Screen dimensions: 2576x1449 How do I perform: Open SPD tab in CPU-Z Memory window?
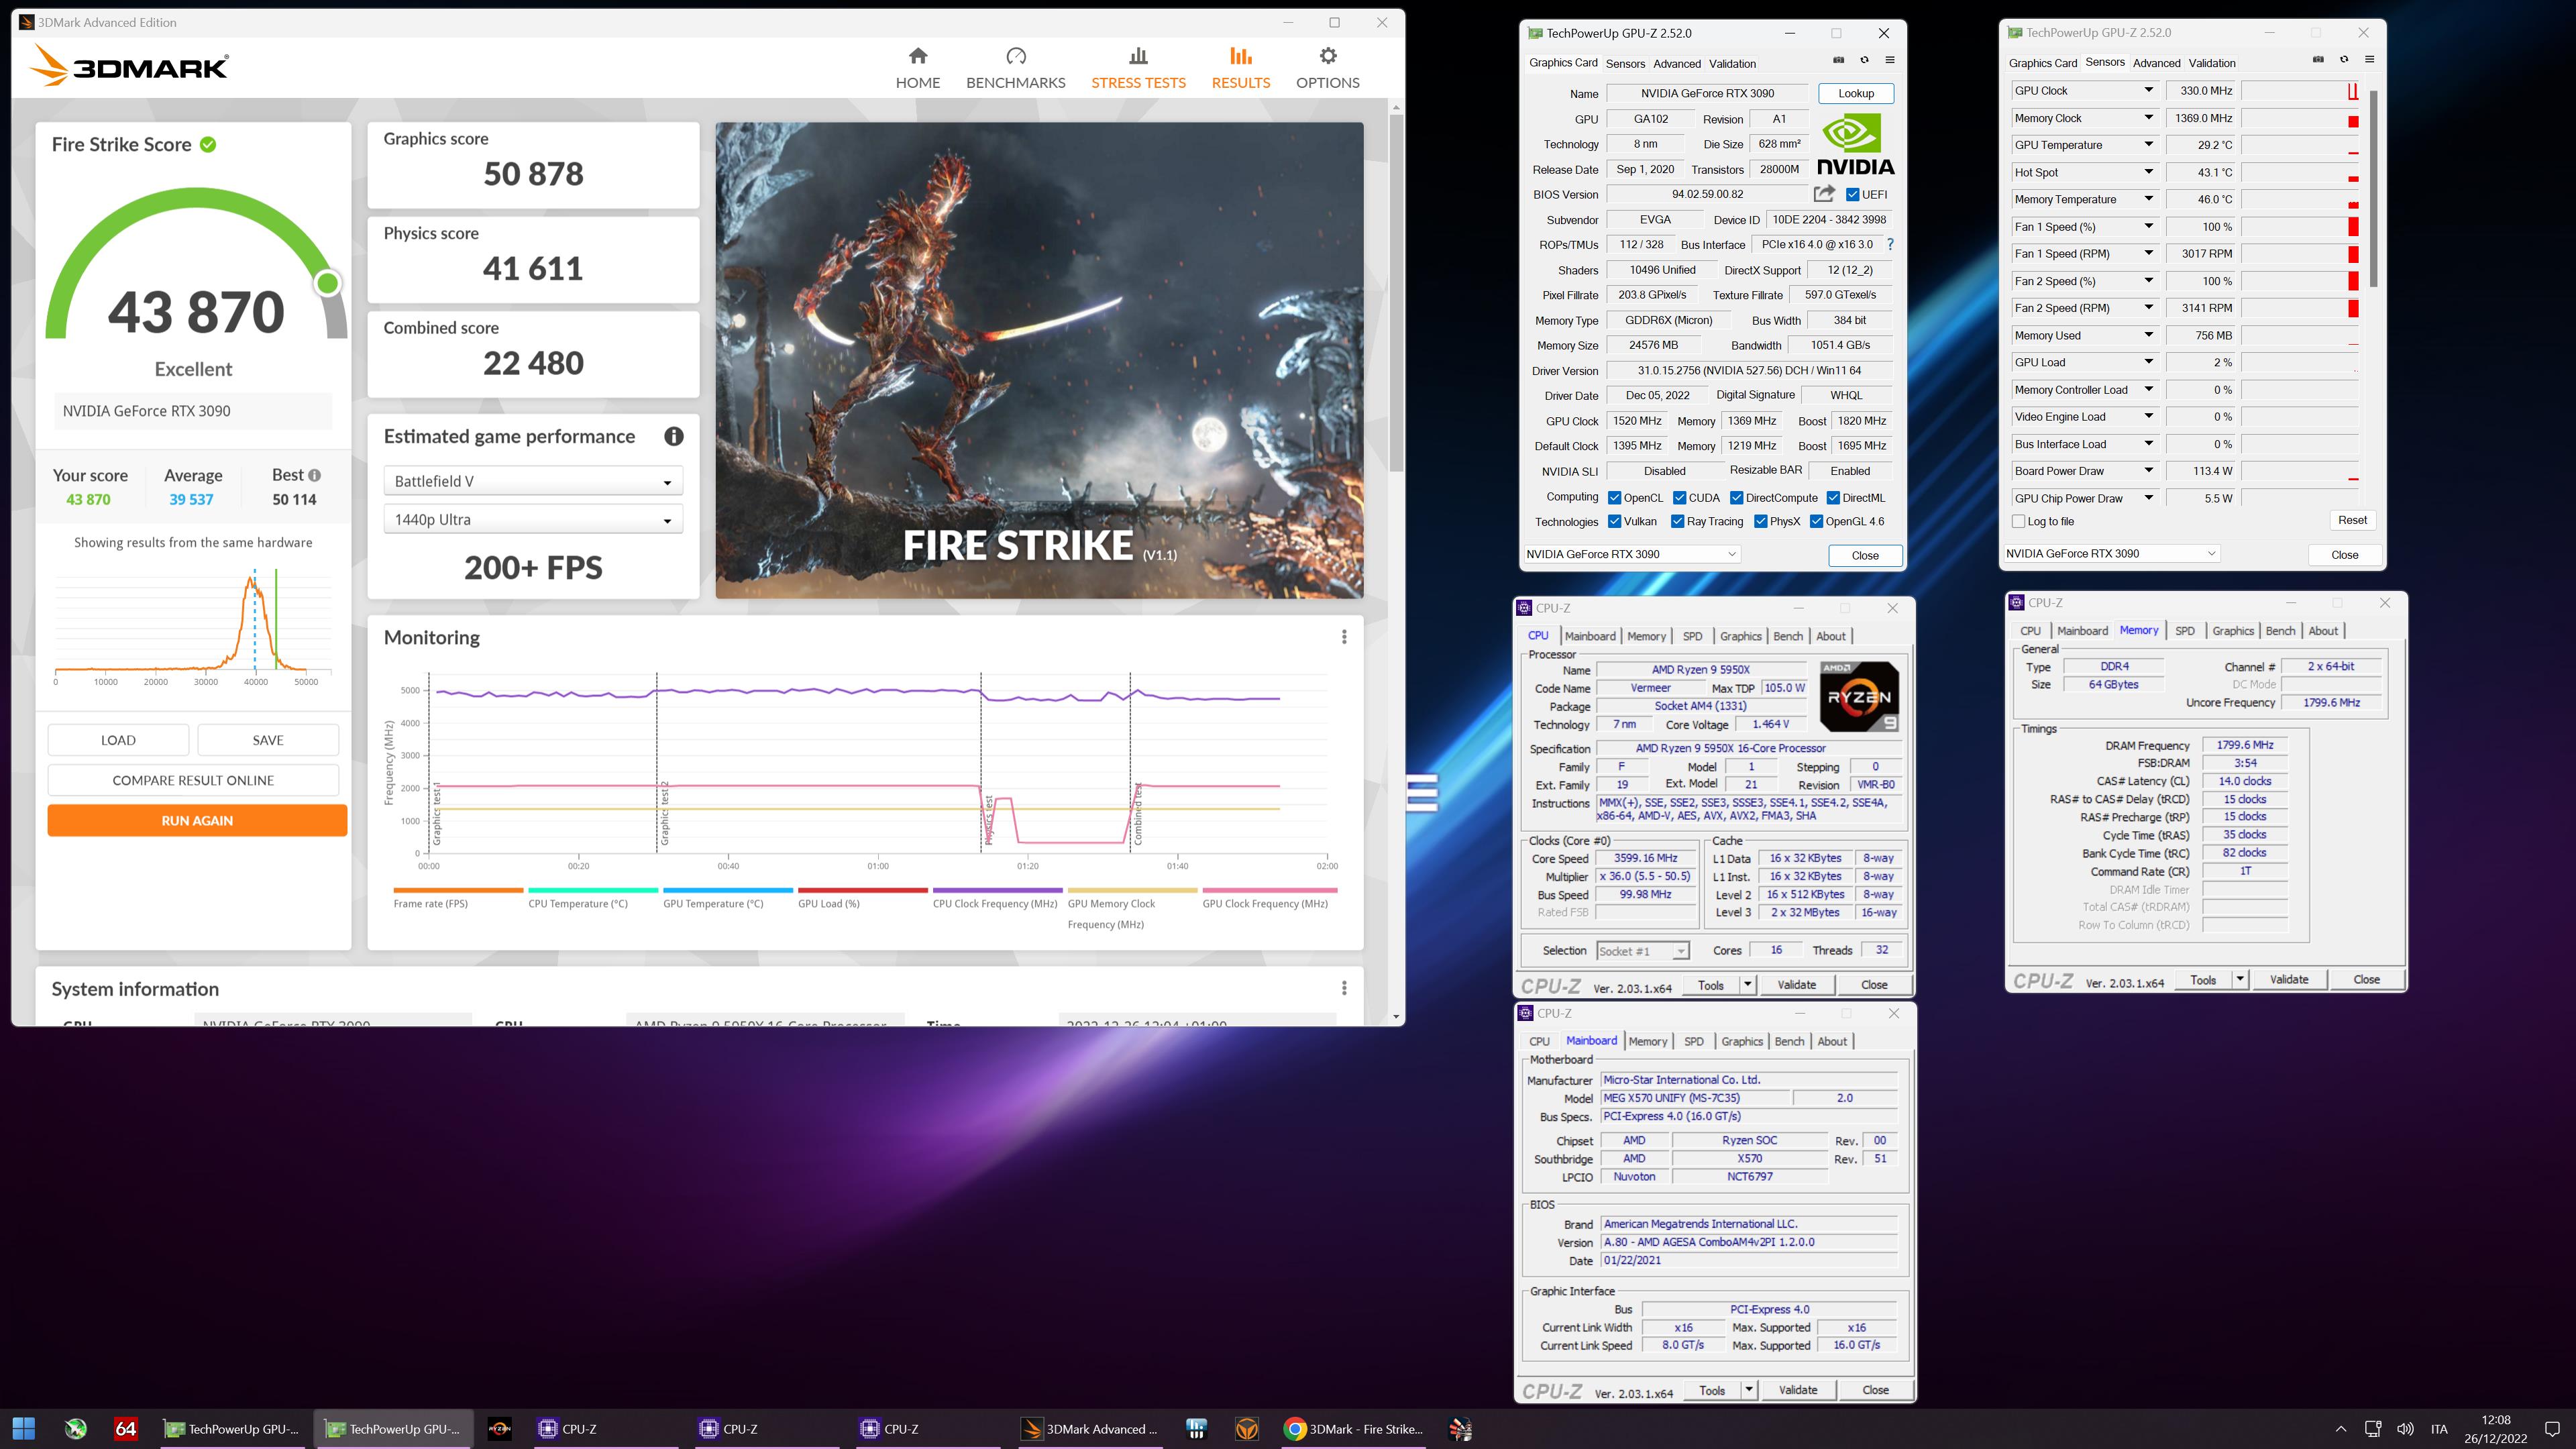[x=2185, y=631]
